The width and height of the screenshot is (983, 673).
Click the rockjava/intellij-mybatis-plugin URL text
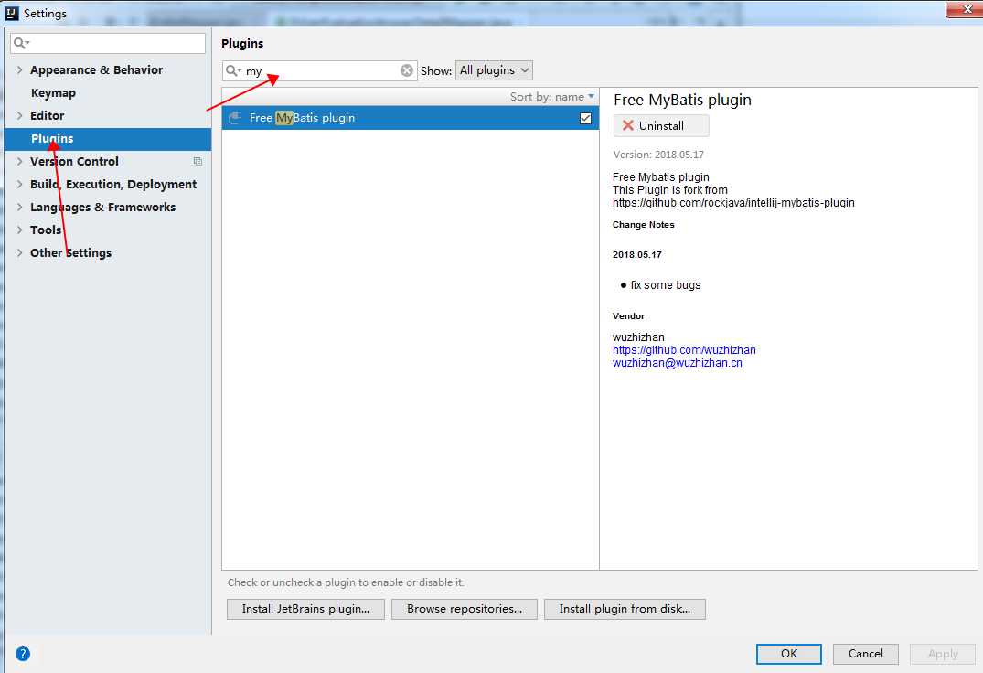(x=733, y=202)
